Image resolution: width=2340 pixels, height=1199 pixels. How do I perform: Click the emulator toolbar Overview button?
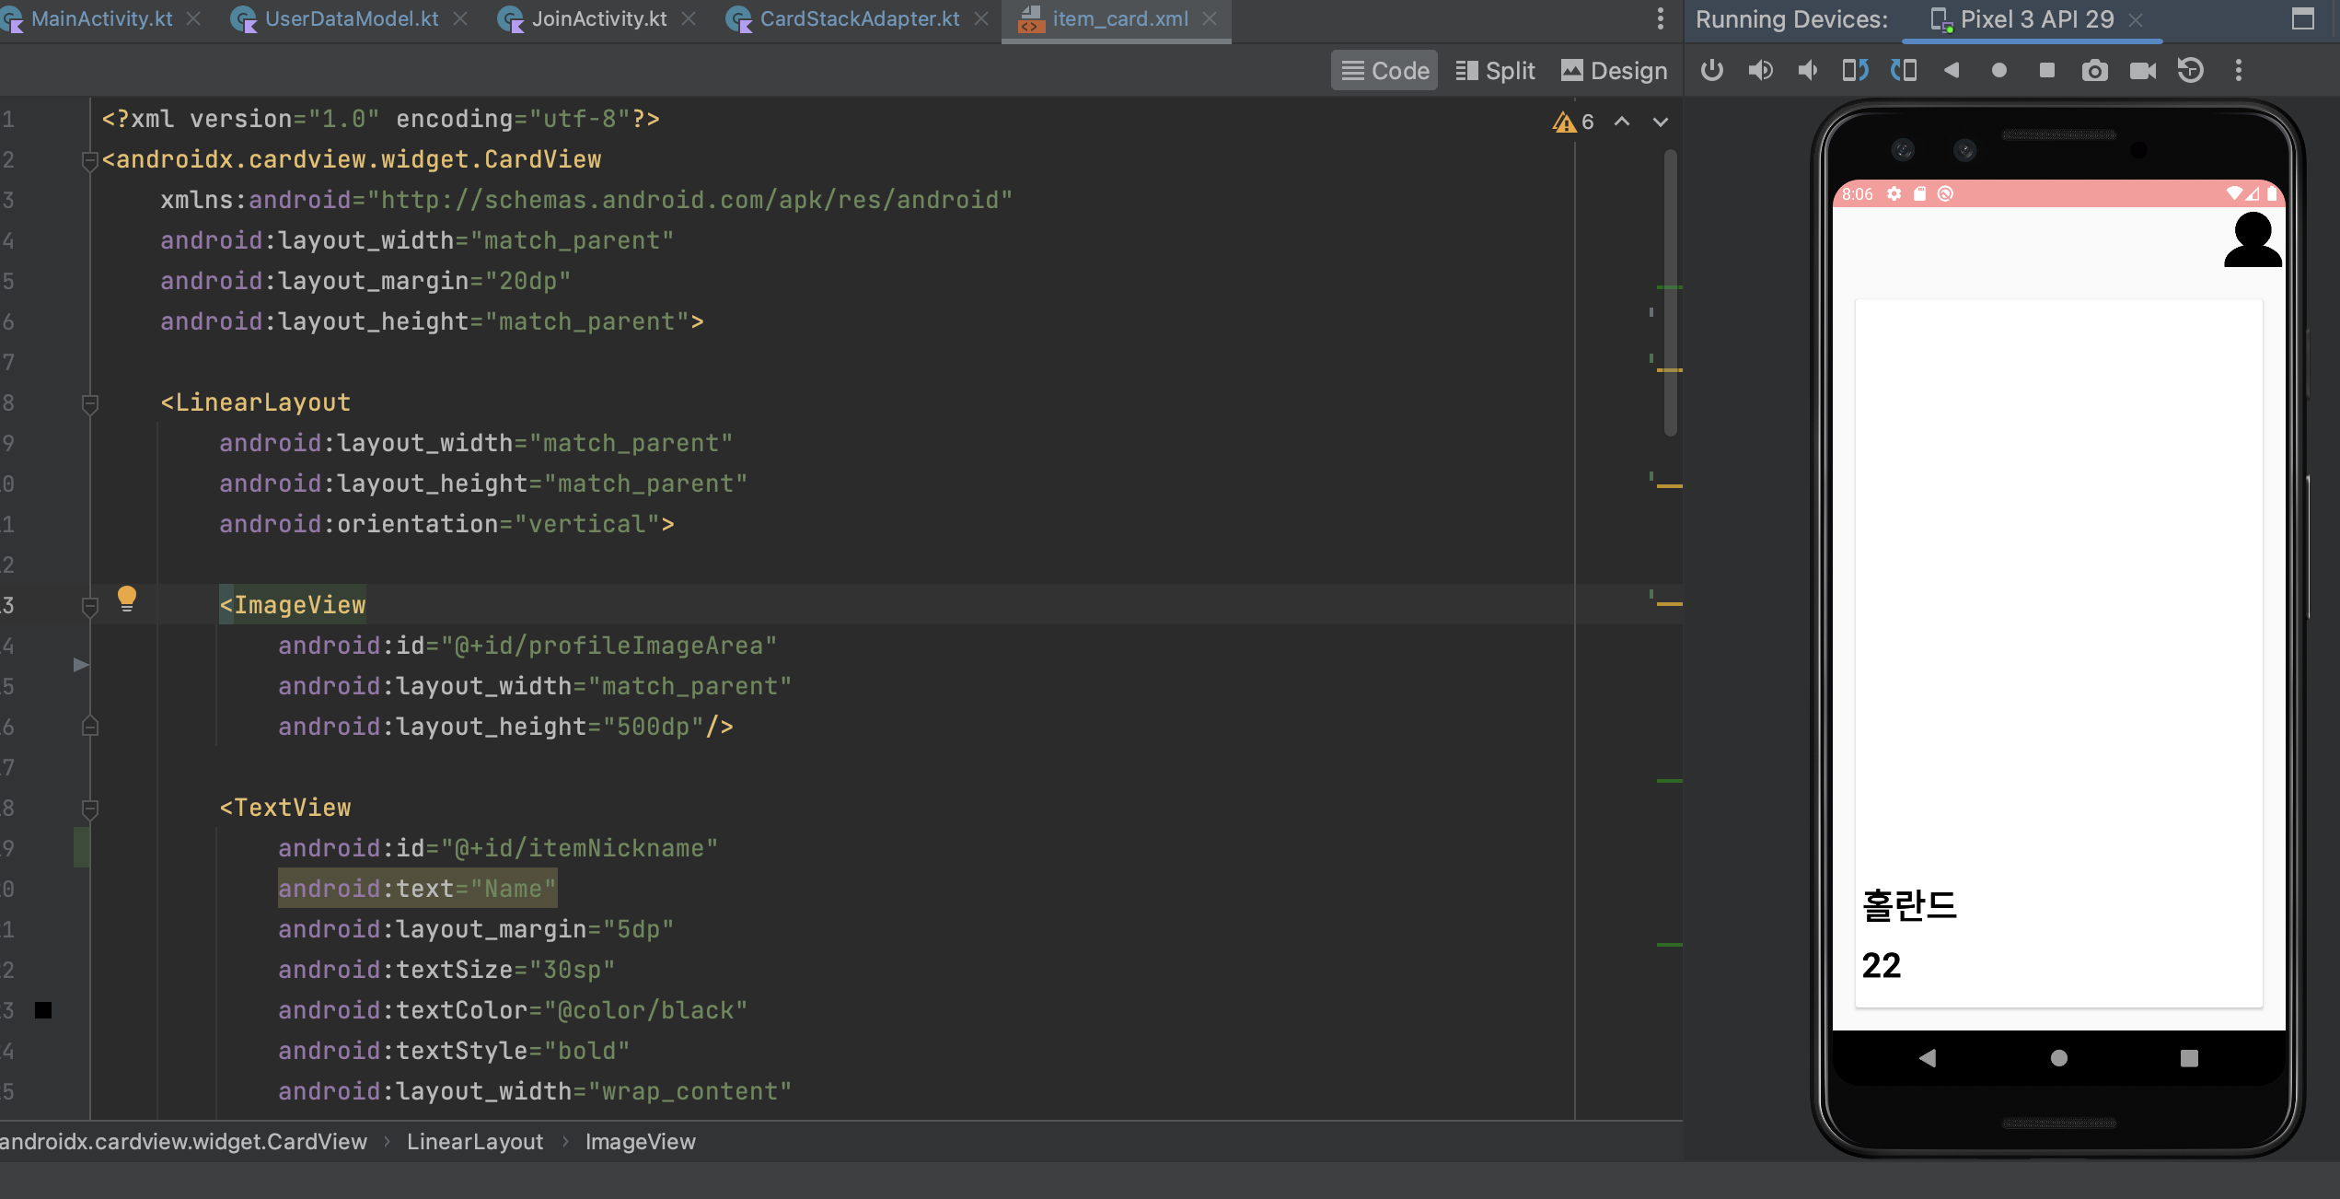2047,70
